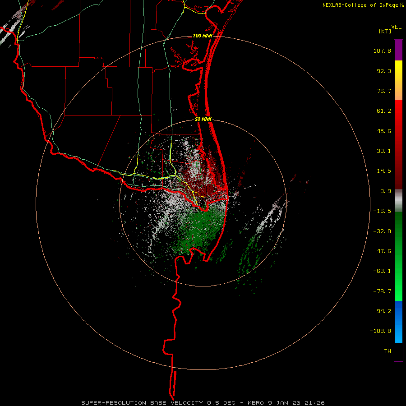Click the -16.5 velocity scale value
This screenshot has height=406, width=406.
pyautogui.click(x=382, y=211)
